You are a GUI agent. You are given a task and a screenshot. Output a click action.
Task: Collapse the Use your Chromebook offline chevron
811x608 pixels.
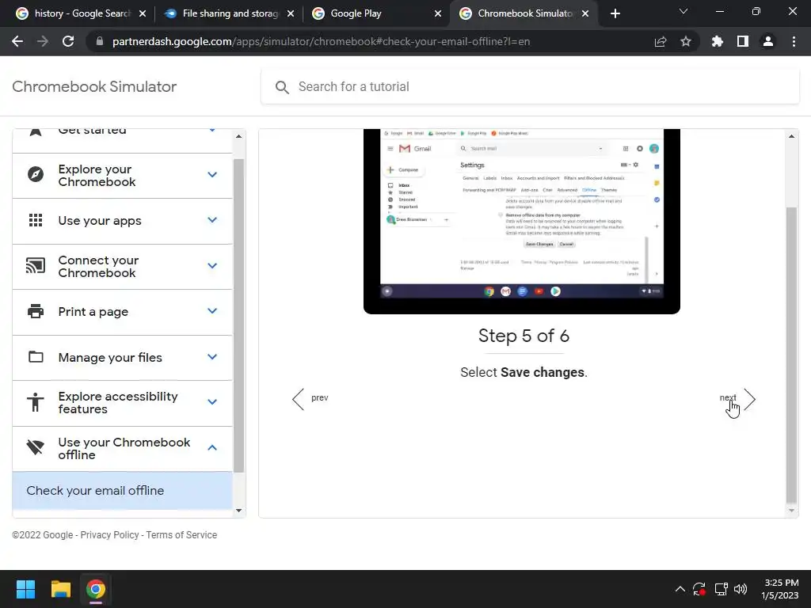click(x=212, y=448)
